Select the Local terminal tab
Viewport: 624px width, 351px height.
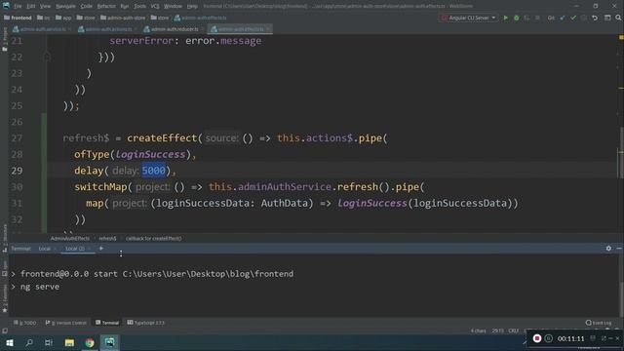[x=44, y=249]
